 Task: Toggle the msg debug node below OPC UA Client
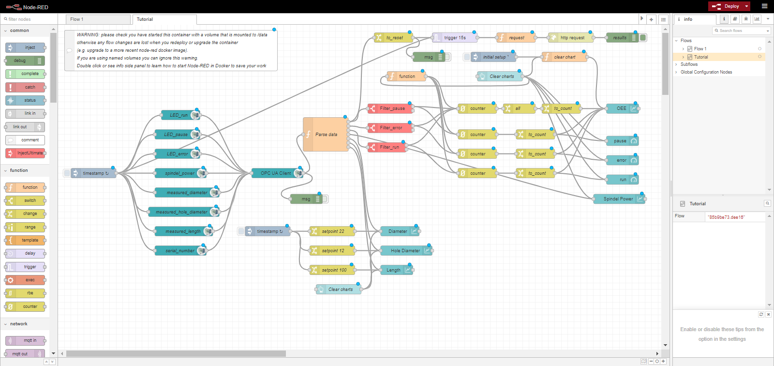click(x=325, y=199)
